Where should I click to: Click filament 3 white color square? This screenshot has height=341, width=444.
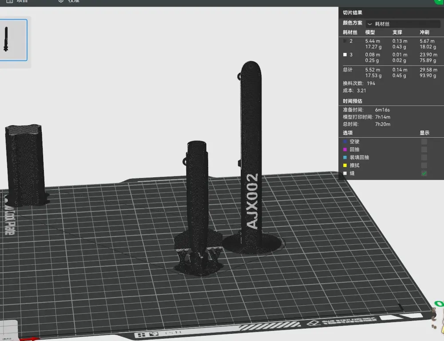pyautogui.click(x=345, y=55)
